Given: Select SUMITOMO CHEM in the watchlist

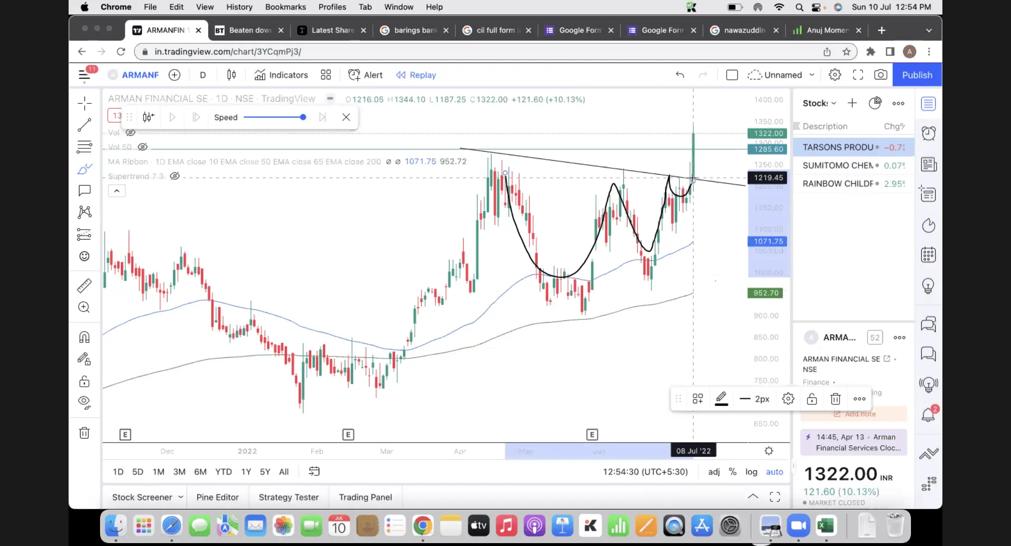Looking at the screenshot, I should tap(838, 165).
